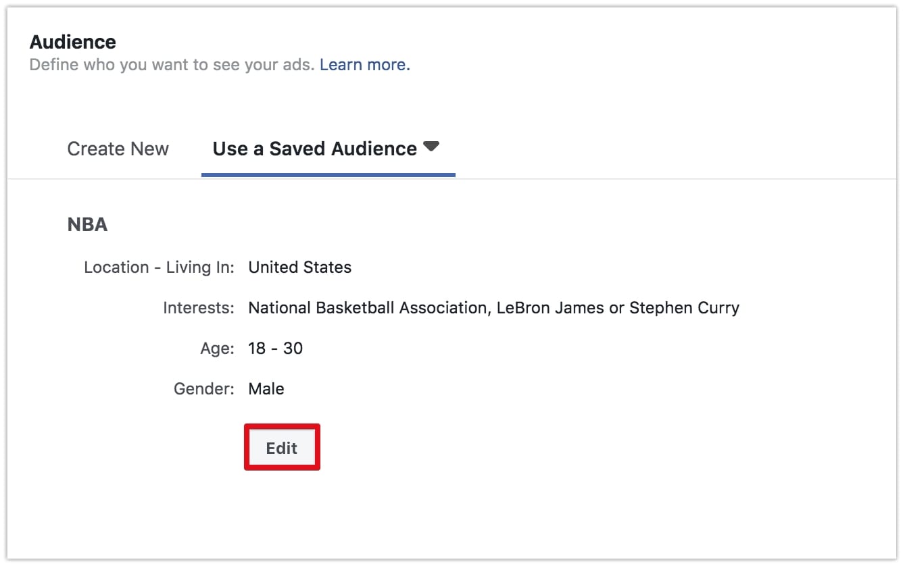Switch to the Create New tab

(x=118, y=149)
